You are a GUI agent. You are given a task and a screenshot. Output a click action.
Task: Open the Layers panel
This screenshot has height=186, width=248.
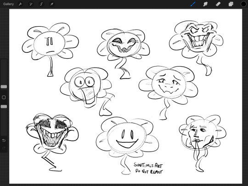point(231,4)
